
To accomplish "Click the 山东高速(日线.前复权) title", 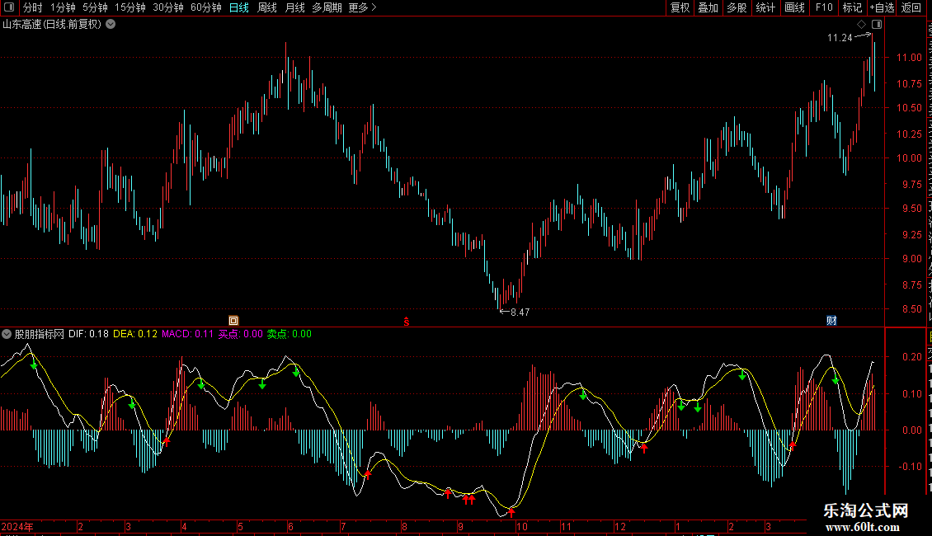I will point(52,25).
